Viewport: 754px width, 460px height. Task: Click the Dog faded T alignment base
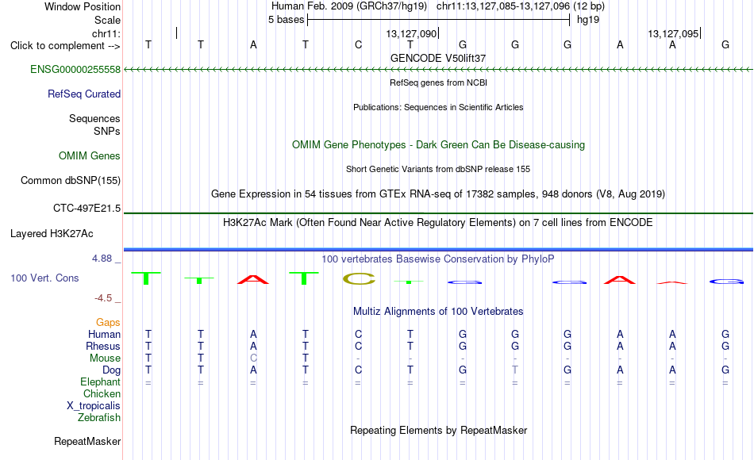(515, 370)
